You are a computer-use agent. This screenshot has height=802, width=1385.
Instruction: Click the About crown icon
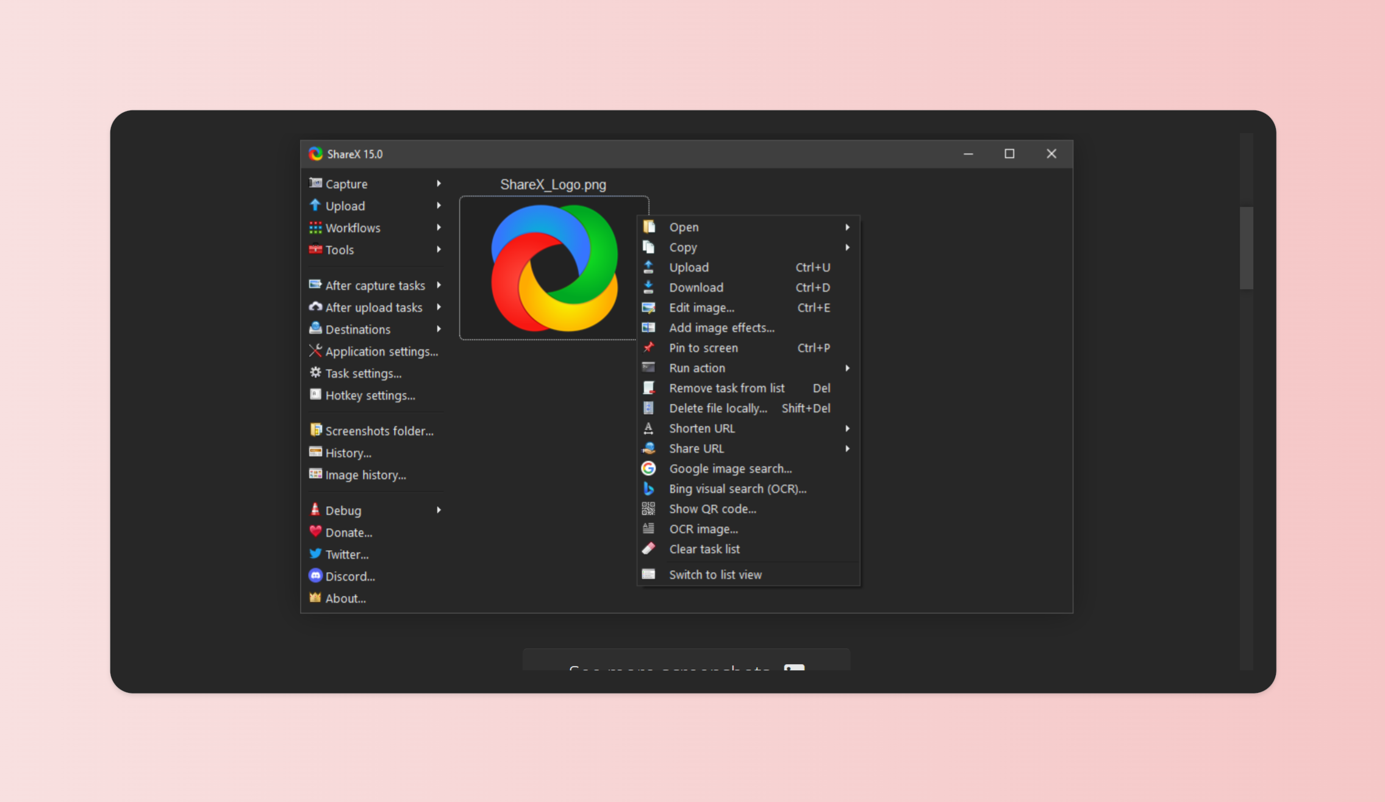pos(315,597)
